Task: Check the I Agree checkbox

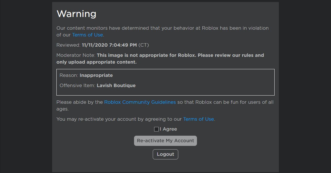Action: 156,129
